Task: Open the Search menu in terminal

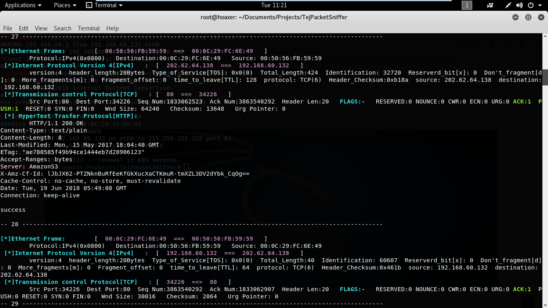Action: pos(63,28)
